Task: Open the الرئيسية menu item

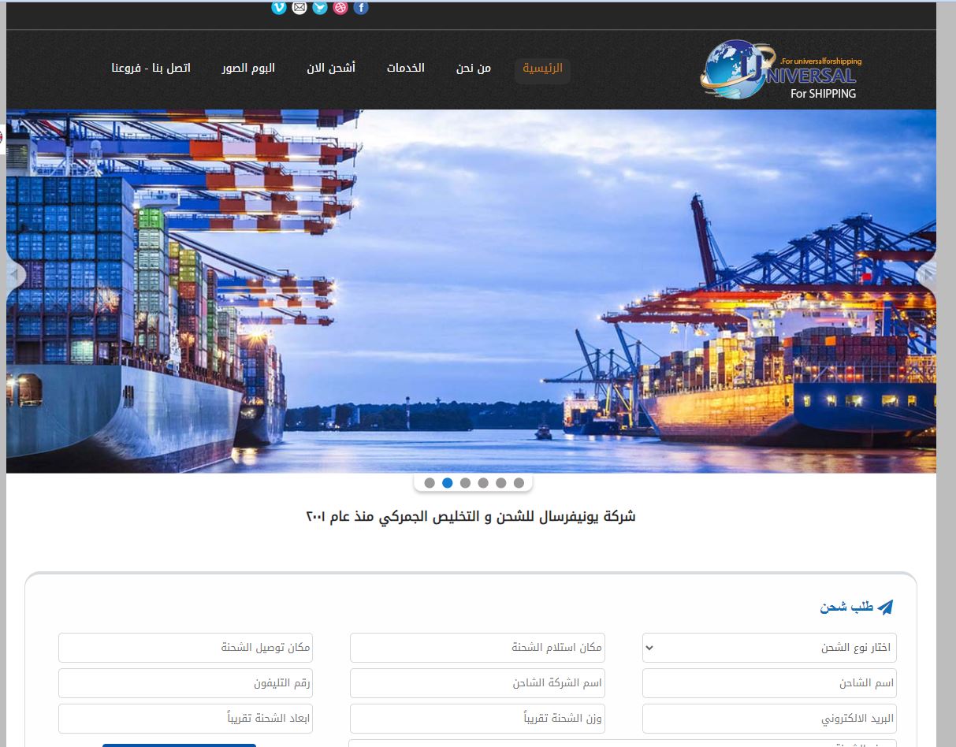Action: (543, 69)
